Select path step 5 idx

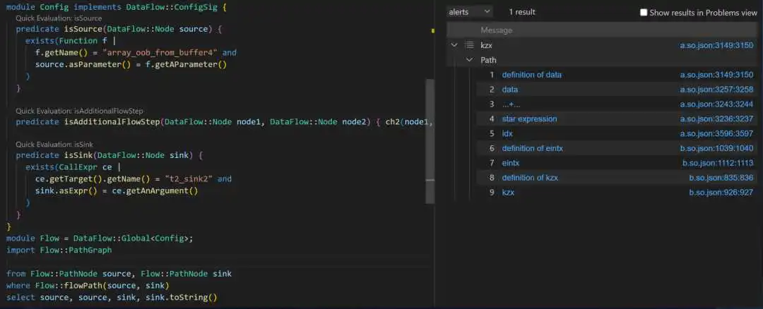[507, 133]
